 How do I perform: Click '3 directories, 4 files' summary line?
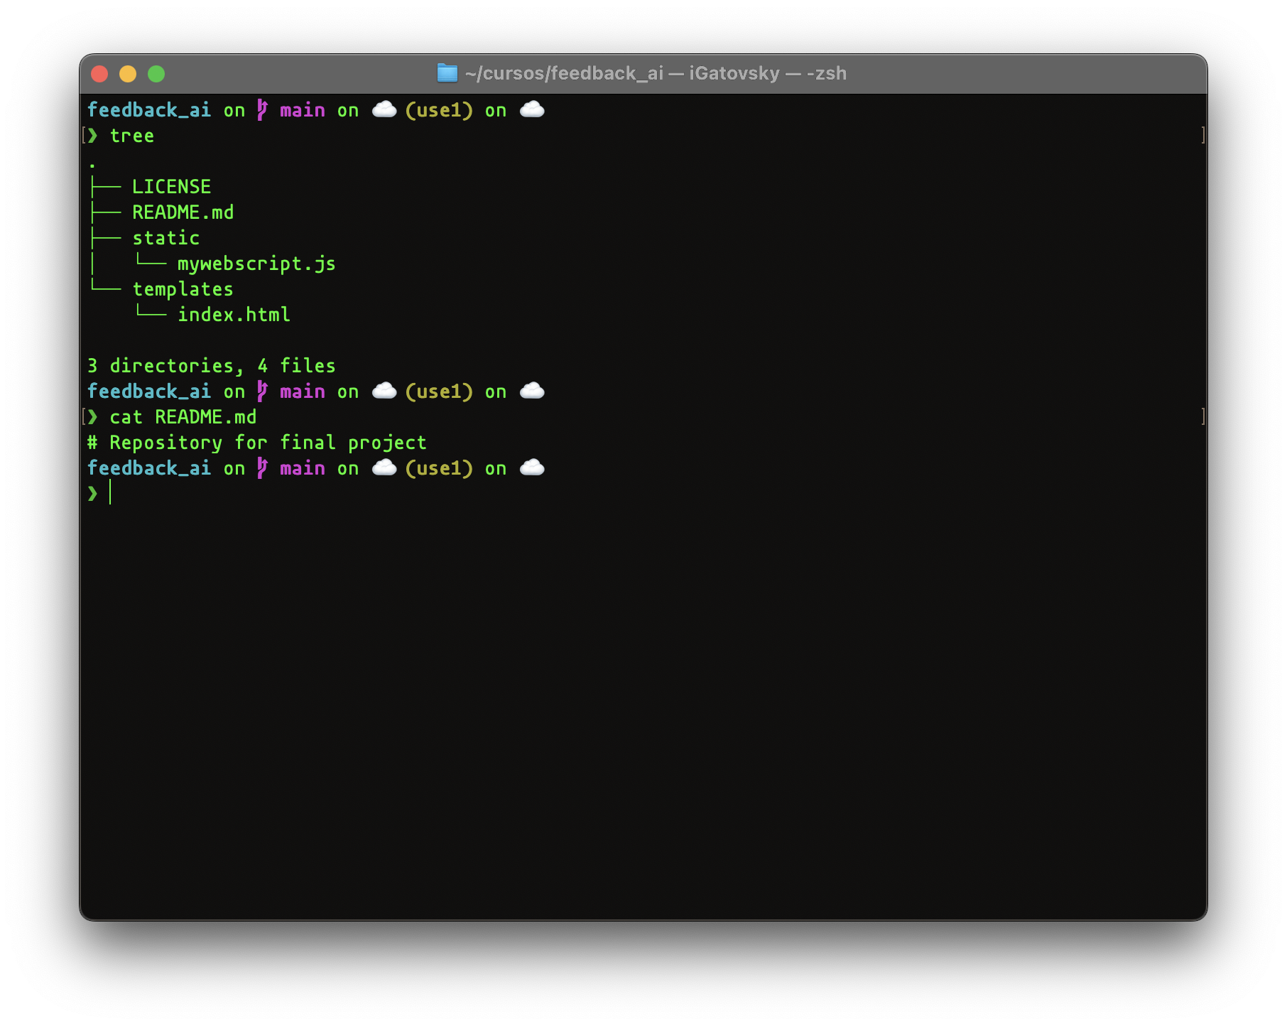(x=211, y=366)
